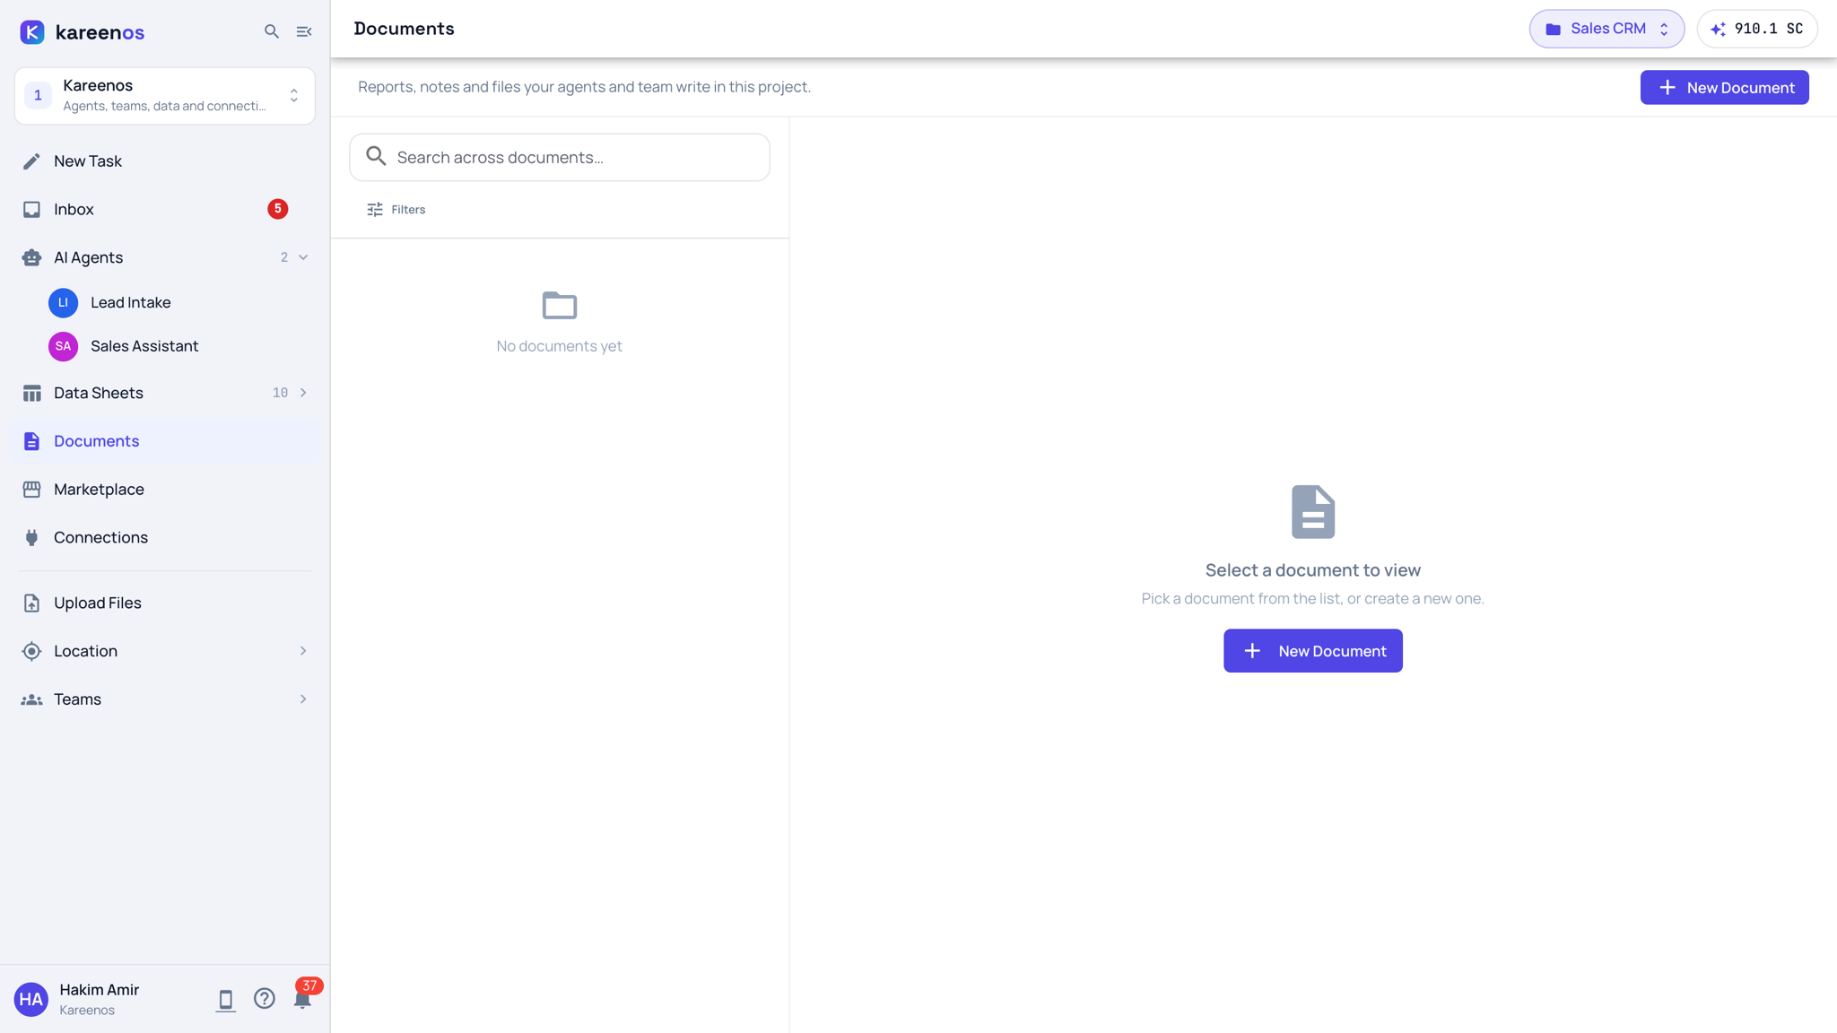Open sidebar search magnifier icon

[x=272, y=31]
